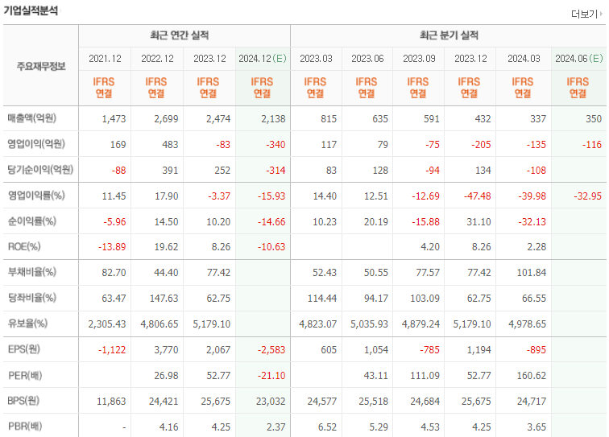Screen dimensions: 609x437
Task: Click the 영업이익률(%) row label
Action: 36,196
